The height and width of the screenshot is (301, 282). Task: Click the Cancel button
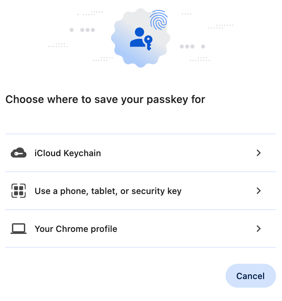(250, 276)
